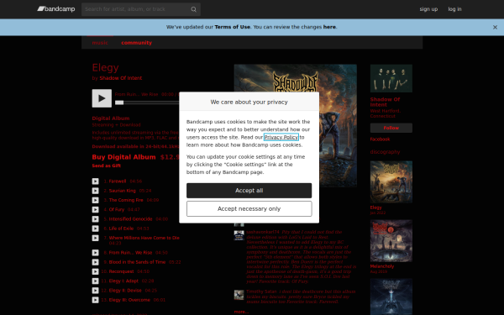Click the band photo thumbnail
Image resolution: width=504 pixels, height=315 pixels.
tap(391, 78)
